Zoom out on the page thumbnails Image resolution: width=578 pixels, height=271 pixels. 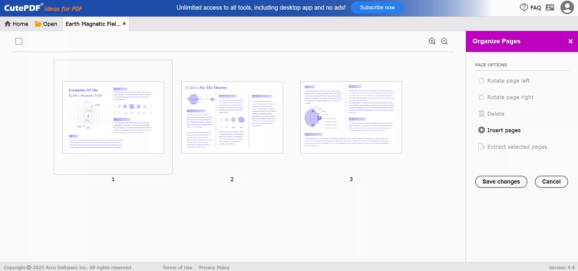coord(444,41)
